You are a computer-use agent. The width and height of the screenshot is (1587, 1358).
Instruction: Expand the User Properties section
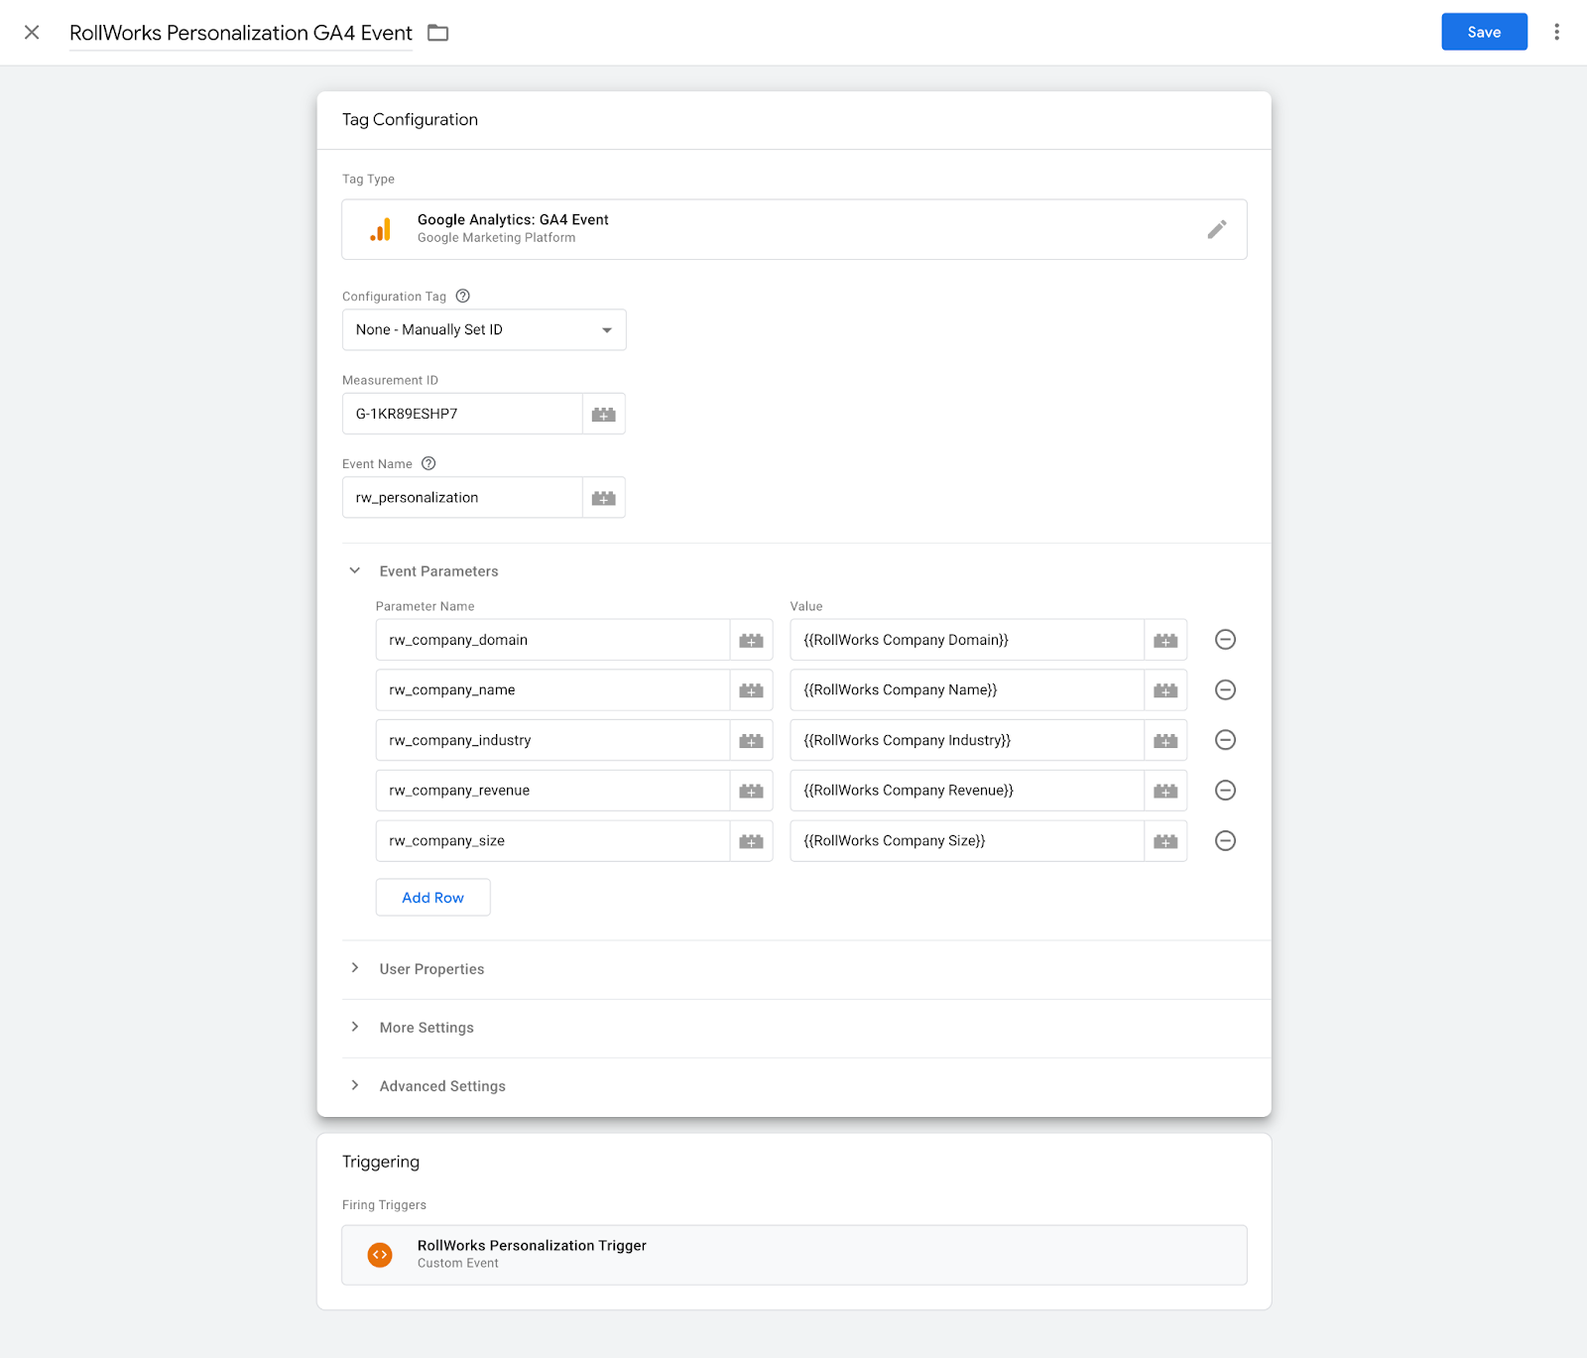355,968
